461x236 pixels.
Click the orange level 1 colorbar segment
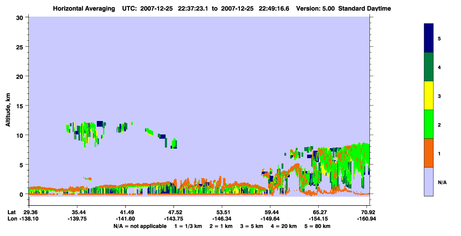tap(429, 153)
